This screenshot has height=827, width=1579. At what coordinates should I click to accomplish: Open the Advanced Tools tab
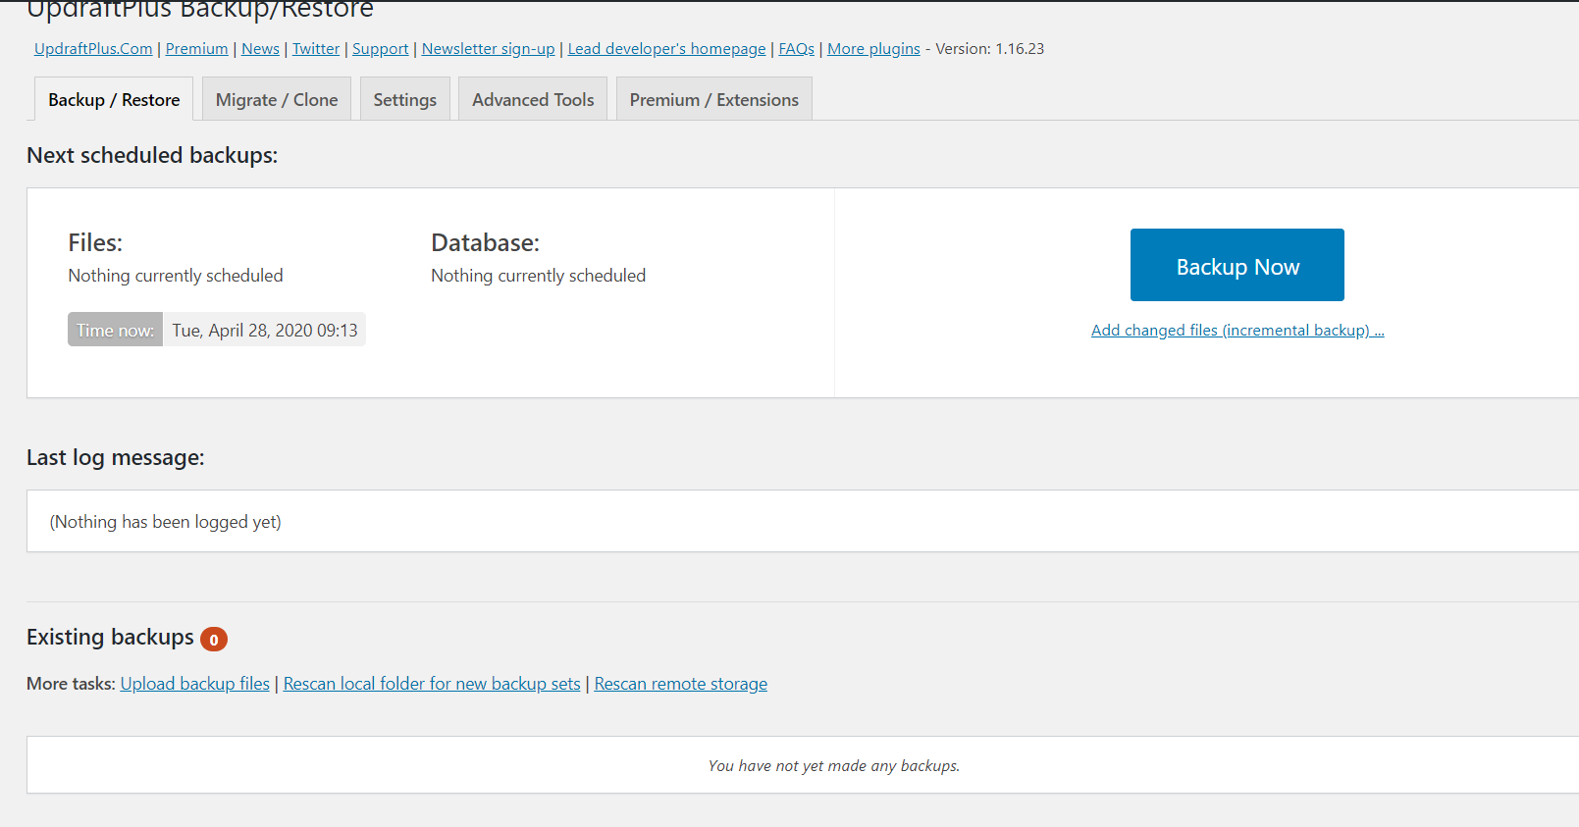click(533, 99)
